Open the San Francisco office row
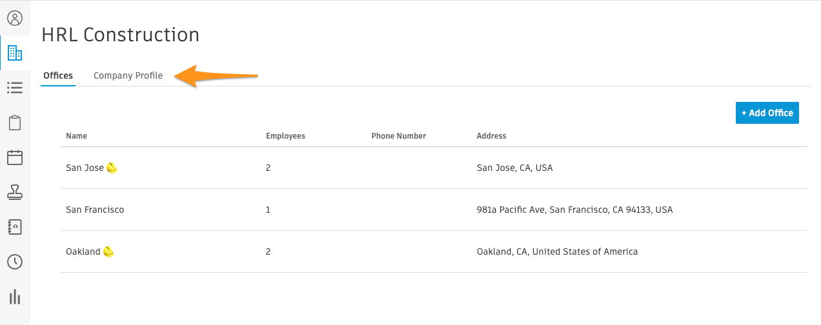 pos(95,210)
